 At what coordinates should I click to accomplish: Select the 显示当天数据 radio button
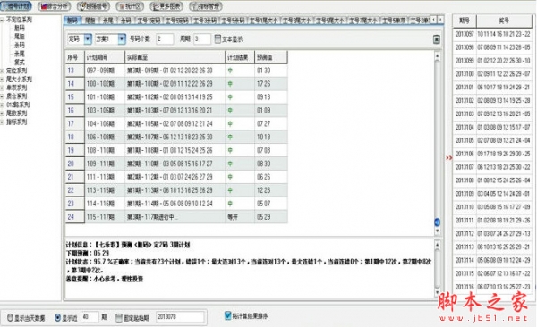point(10,318)
